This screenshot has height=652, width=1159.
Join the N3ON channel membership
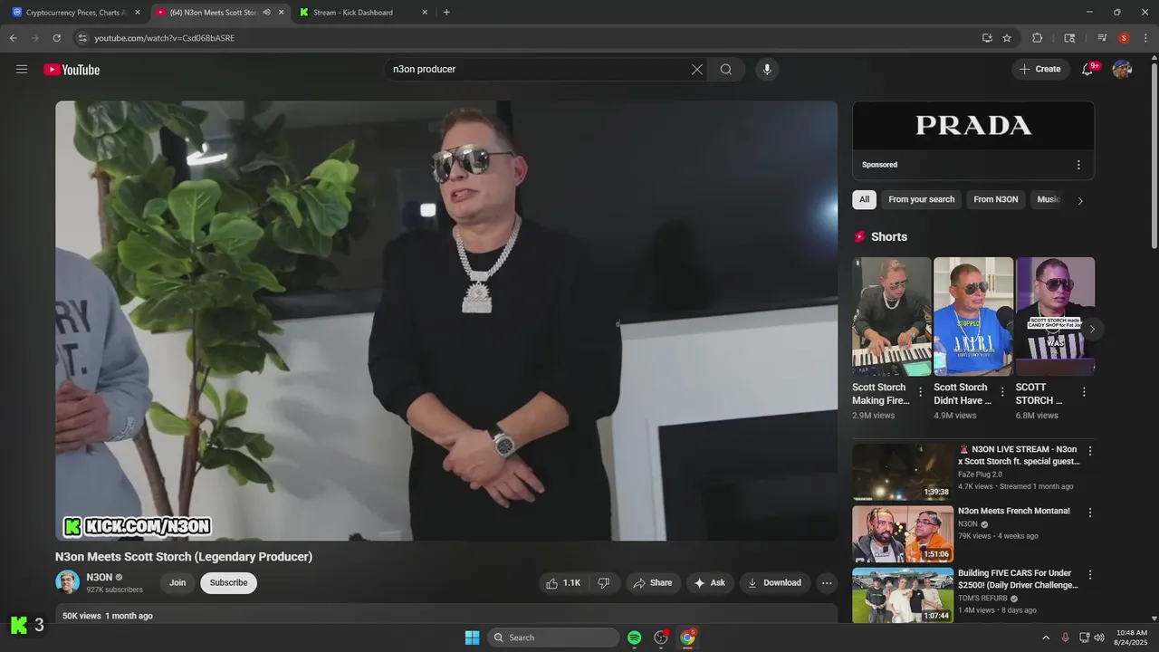(x=177, y=583)
